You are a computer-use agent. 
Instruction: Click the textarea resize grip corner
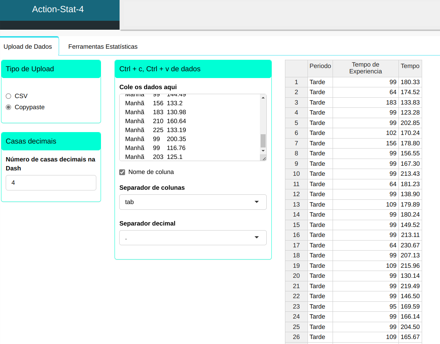[x=264, y=158]
